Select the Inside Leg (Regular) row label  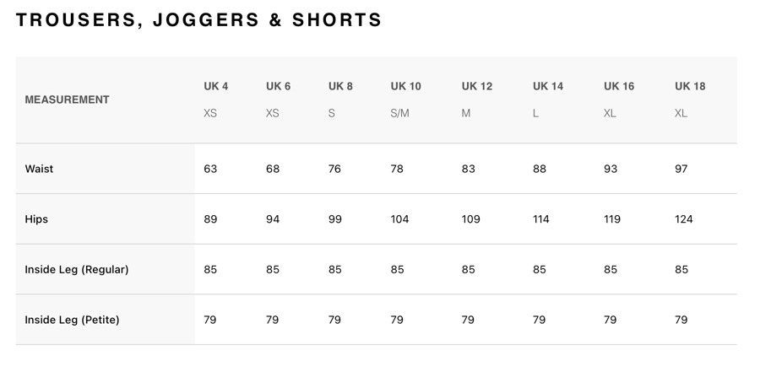77,270
